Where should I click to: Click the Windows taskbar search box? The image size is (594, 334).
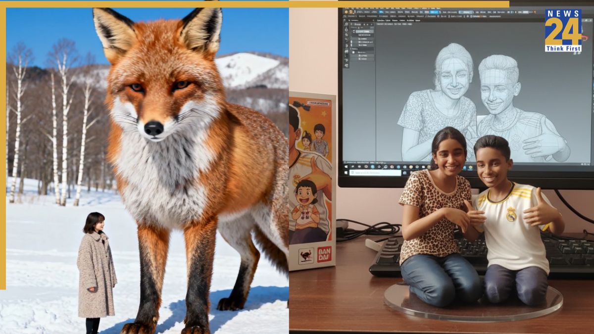375,173
